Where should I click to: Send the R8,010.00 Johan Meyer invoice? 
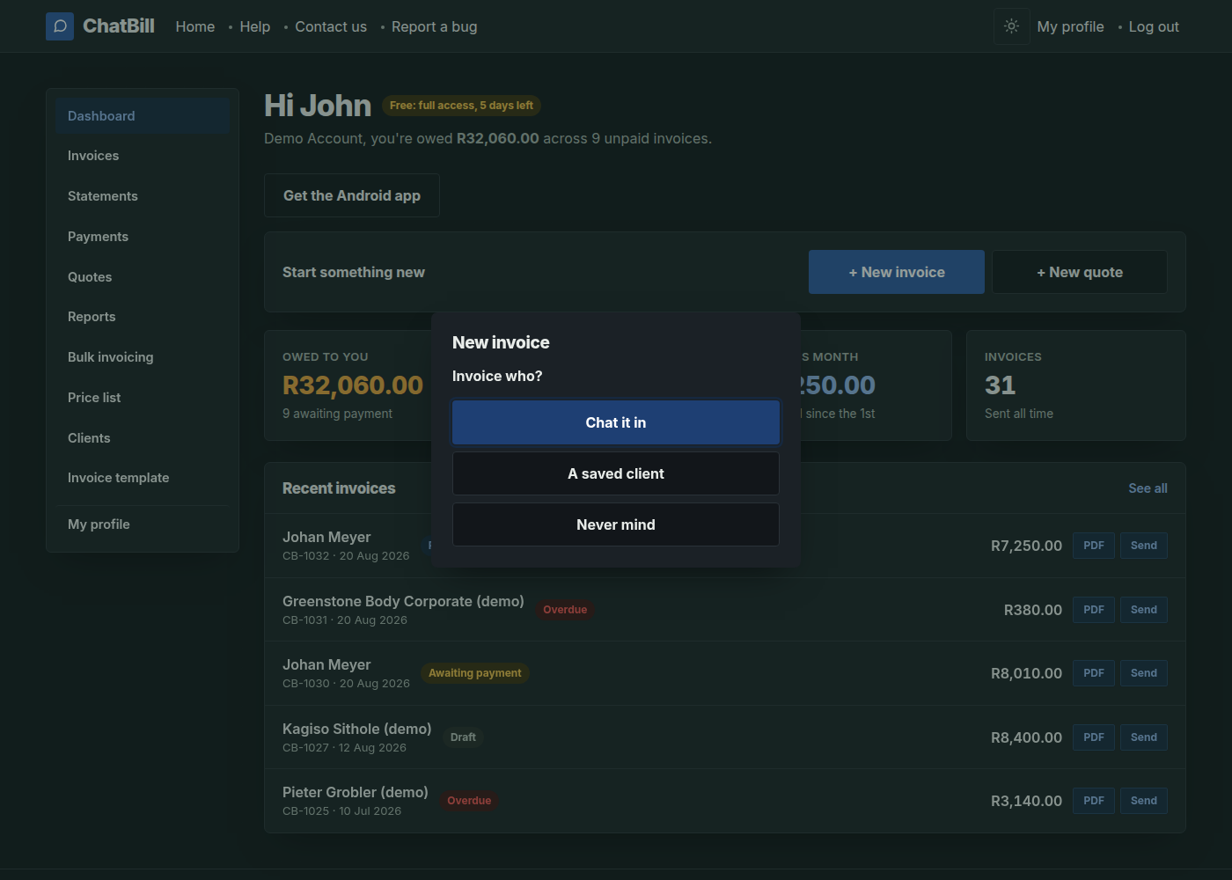coord(1144,673)
